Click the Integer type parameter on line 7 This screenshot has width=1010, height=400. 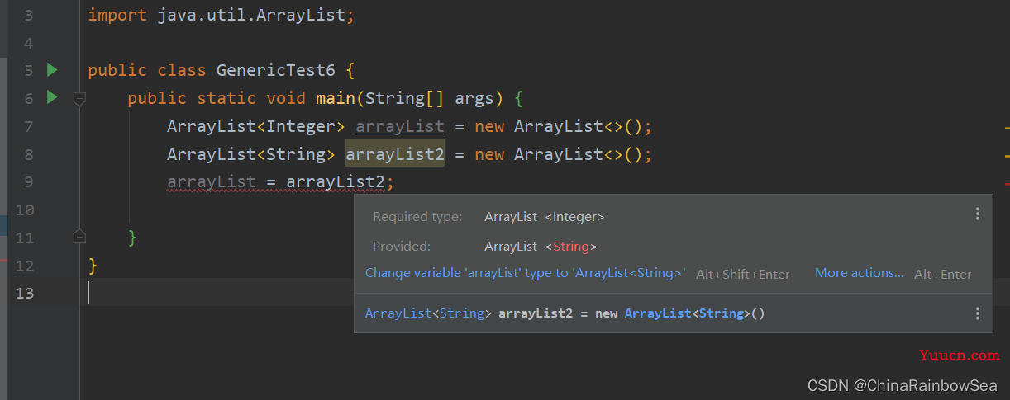(x=300, y=127)
